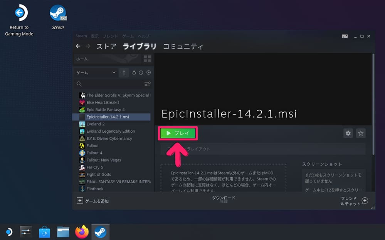
Task: Open the gear manage settings for EpicInstaller
Action: [x=348, y=133]
